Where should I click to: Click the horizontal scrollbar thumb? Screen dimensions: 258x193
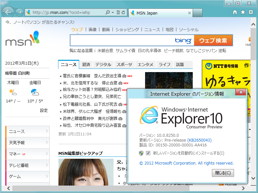[101, 188]
